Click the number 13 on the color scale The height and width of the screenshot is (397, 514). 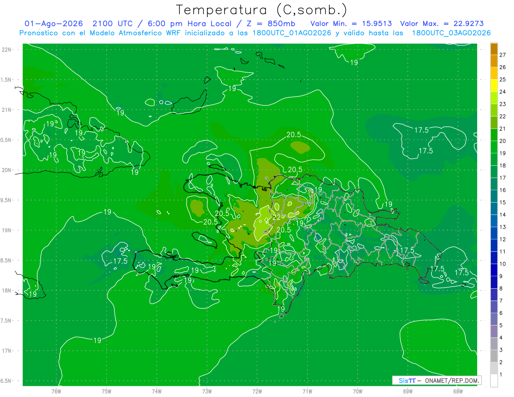coord(503,227)
